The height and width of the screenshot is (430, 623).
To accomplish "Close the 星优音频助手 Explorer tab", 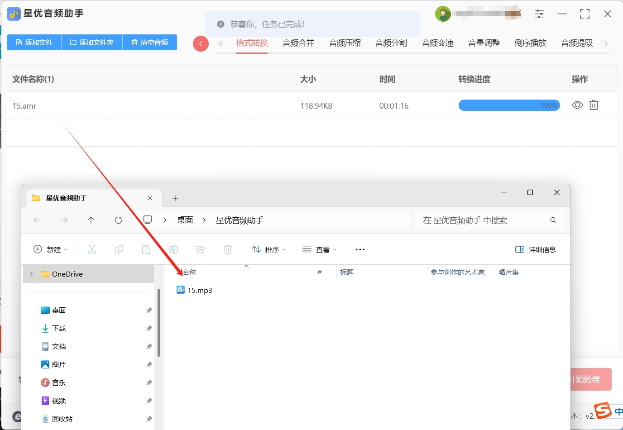I will [150, 198].
